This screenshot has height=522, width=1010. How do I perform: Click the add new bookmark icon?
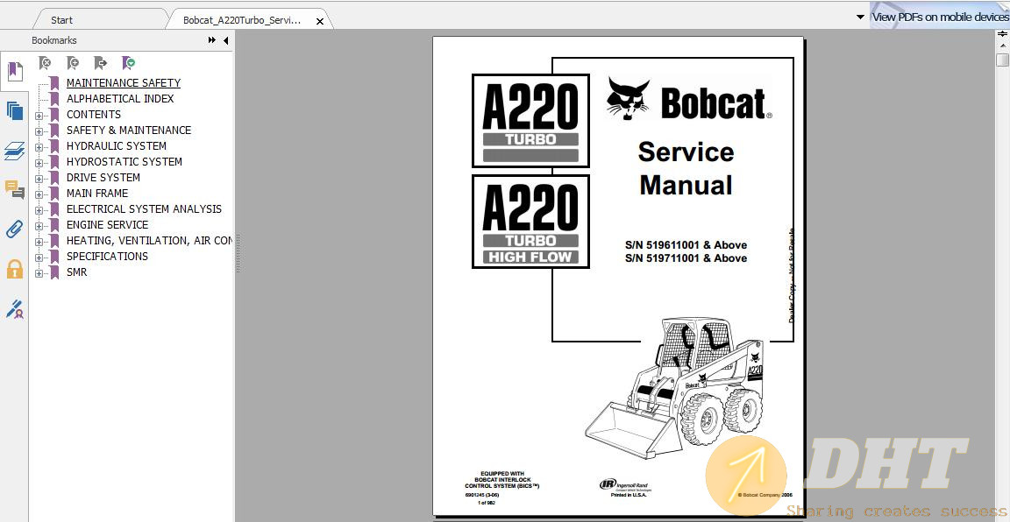click(73, 63)
